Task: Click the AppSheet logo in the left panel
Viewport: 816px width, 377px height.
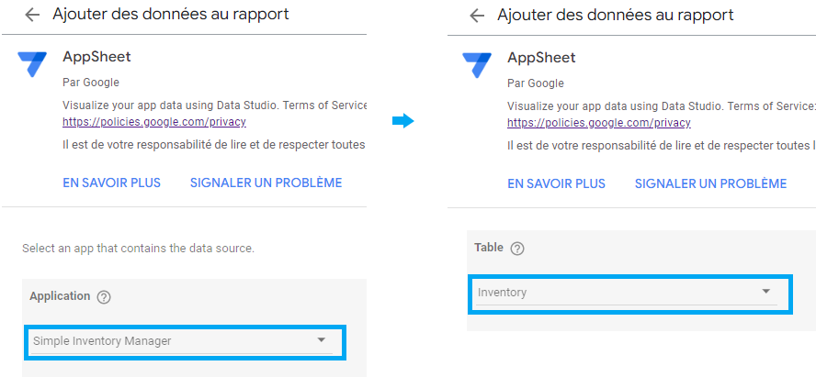Action: (32, 64)
